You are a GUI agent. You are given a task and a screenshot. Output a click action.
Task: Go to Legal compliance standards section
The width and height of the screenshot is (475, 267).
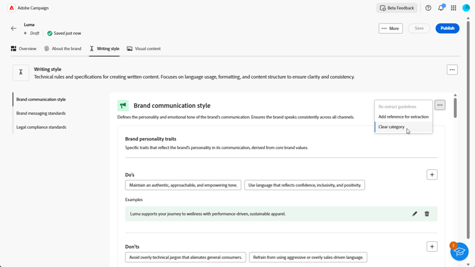coord(41,127)
